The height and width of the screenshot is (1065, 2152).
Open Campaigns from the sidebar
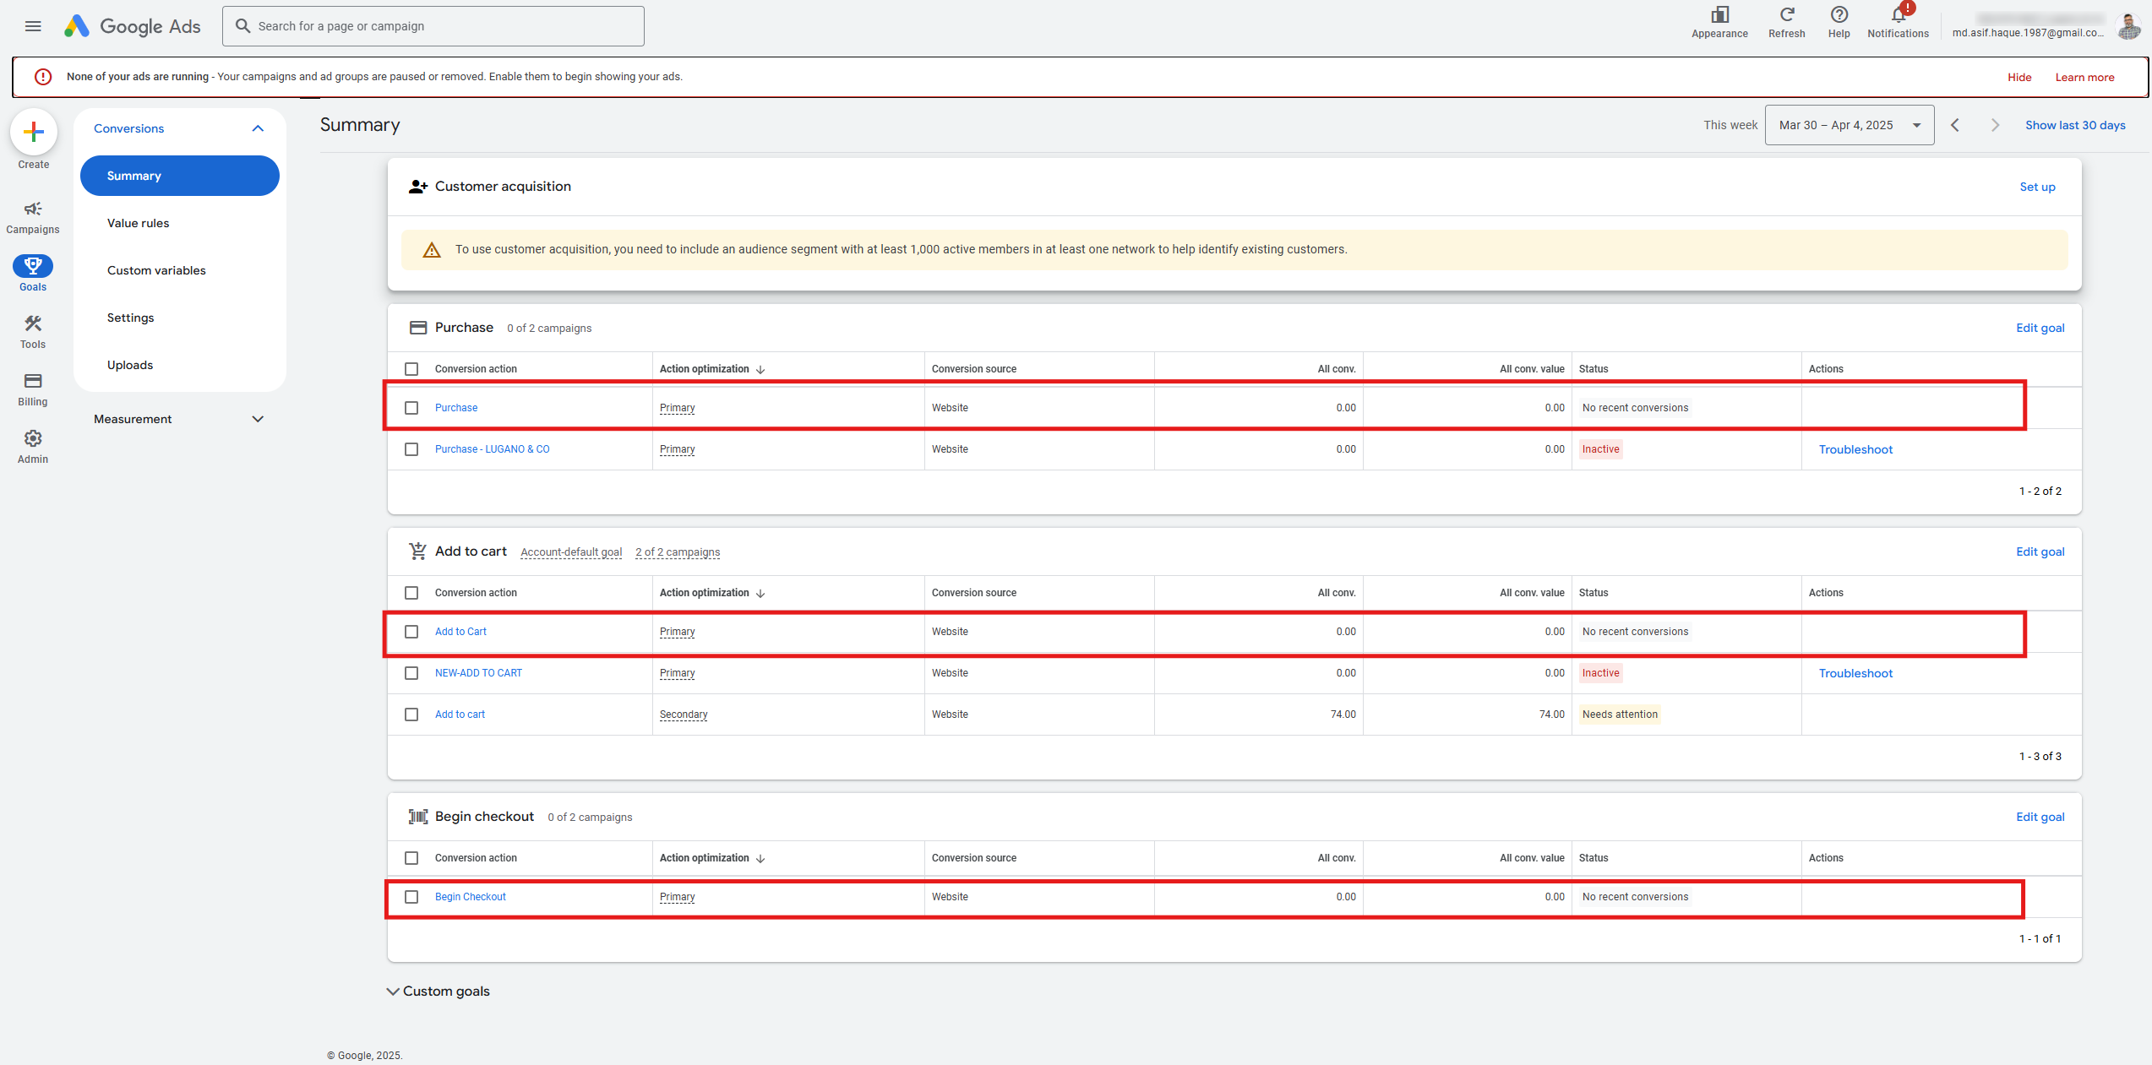[33, 216]
